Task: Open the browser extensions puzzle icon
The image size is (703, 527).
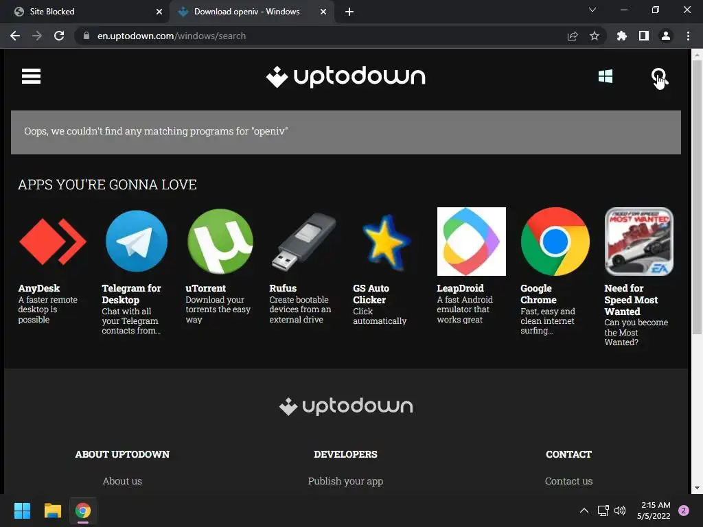Action: [622, 36]
